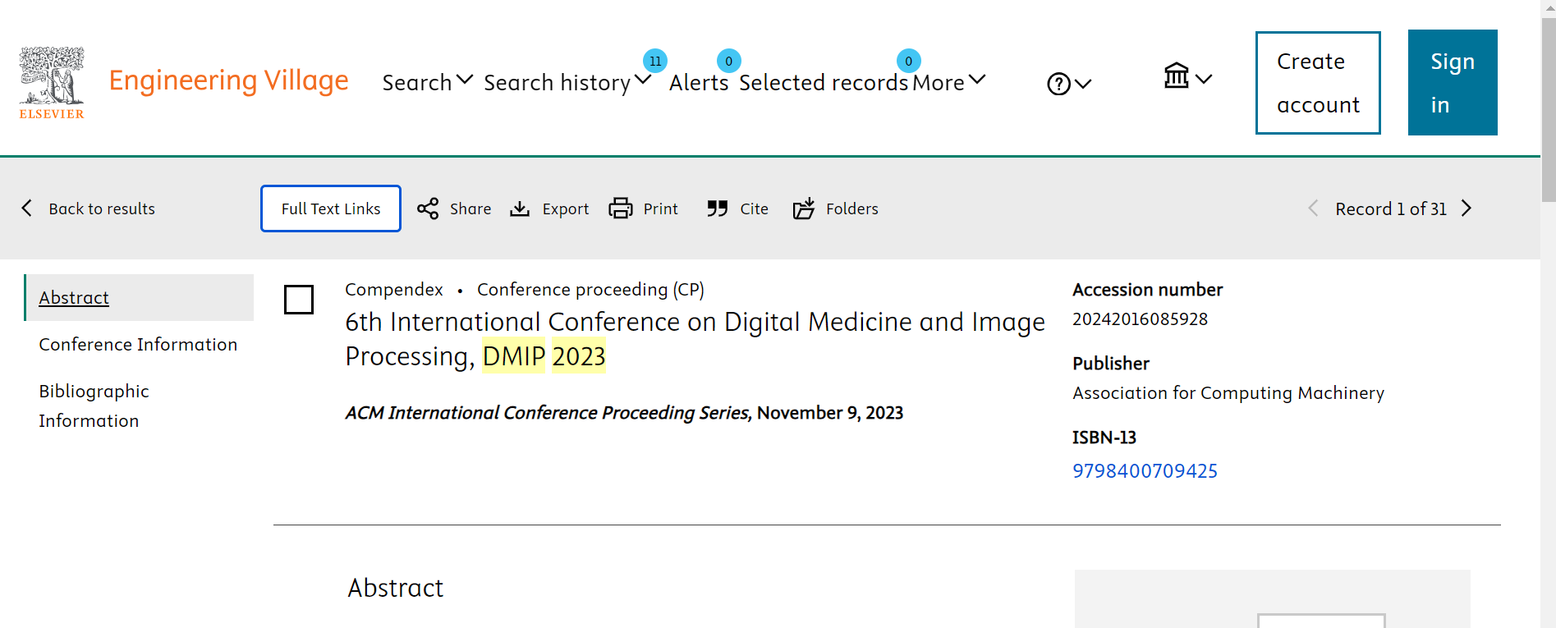1556x628 pixels.
Task: Click 'Association for Computing Machinery' publisher text
Action: 1228,392
